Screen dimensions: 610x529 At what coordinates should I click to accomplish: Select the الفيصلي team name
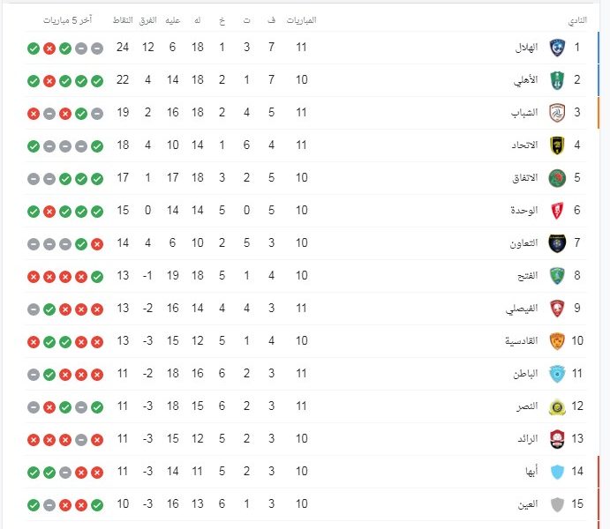[522, 309]
